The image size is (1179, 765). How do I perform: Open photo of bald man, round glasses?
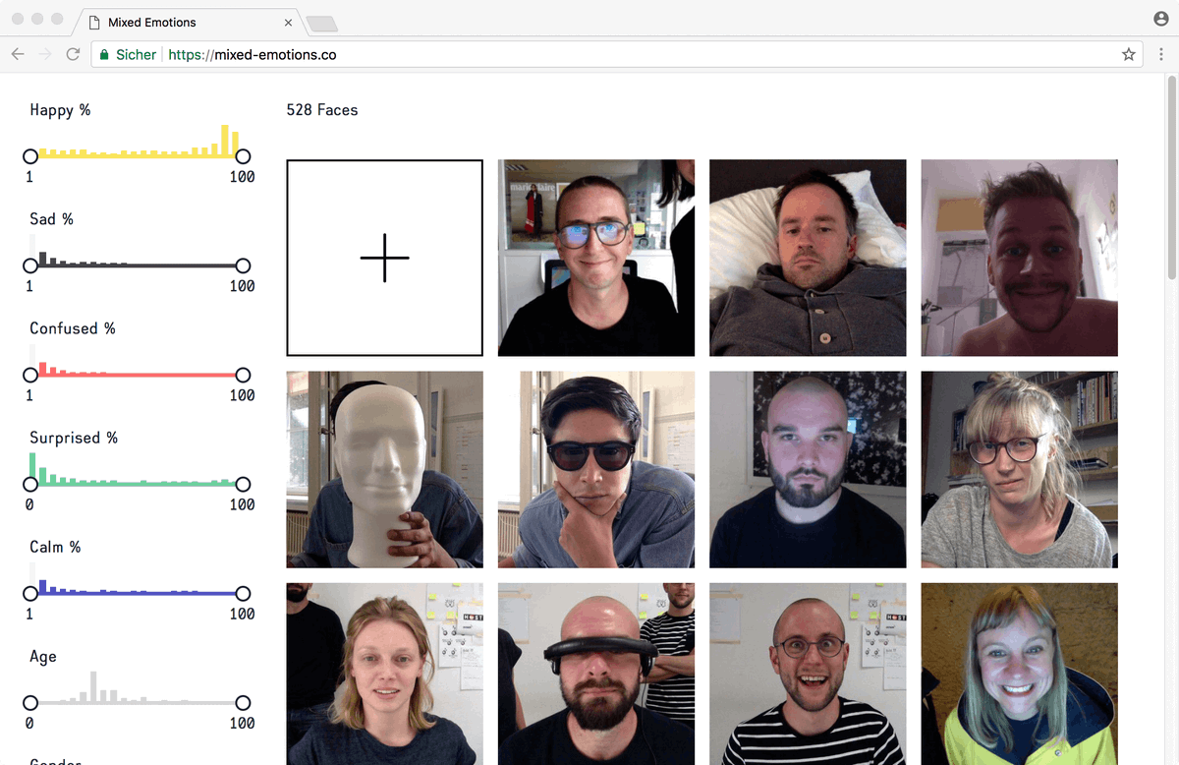pyautogui.click(x=808, y=674)
